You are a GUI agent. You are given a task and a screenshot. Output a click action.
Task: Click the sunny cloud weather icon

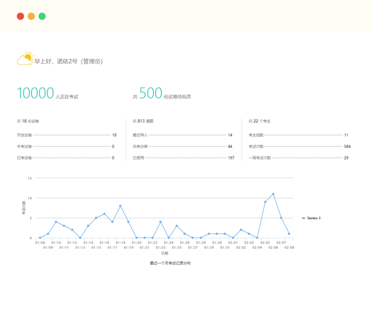tap(25, 59)
